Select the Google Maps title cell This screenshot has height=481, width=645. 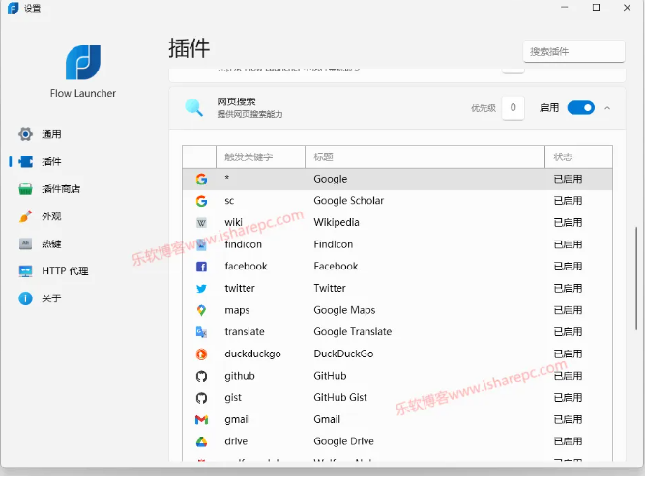tap(344, 310)
